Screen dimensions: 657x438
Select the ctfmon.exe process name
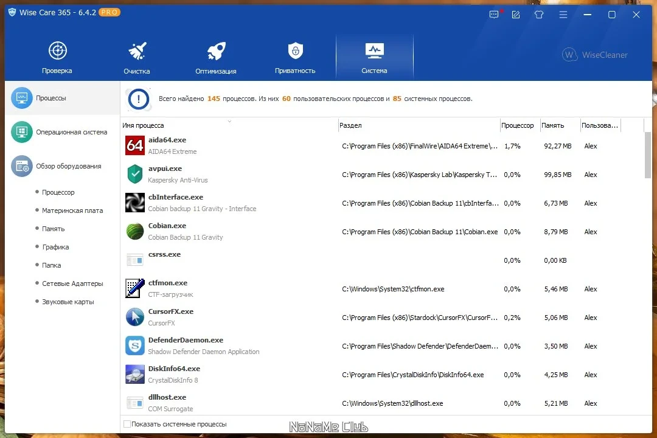[x=168, y=283]
